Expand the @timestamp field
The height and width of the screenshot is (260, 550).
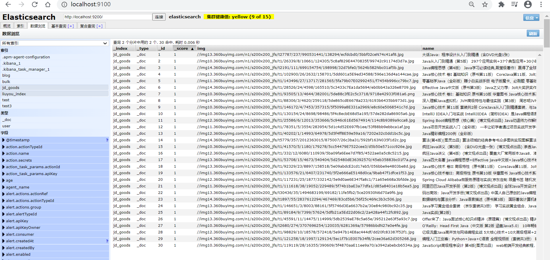click(x=3, y=140)
